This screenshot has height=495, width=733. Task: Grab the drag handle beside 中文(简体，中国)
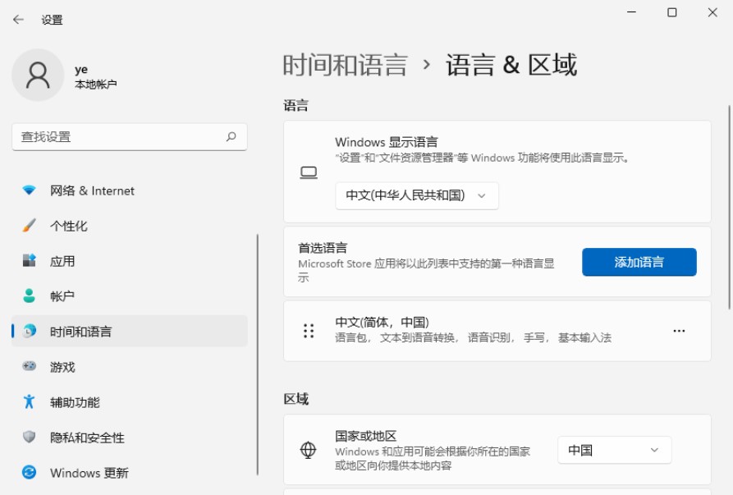click(309, 331)
